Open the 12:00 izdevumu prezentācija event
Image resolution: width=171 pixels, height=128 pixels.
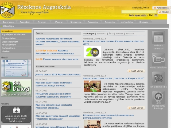(x=55, y=52)
